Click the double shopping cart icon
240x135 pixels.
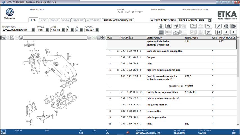pyautogui.click(x=209, y=26)
